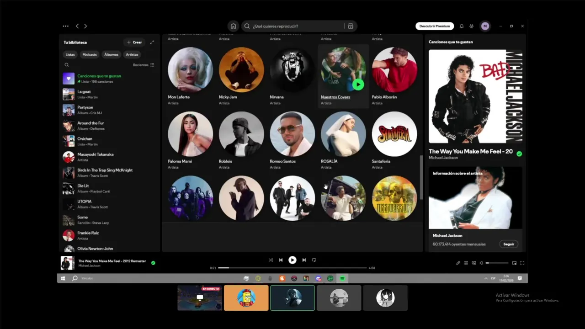Skip to the previous track
The image size is (585, 329).
(x=281, y=260)
